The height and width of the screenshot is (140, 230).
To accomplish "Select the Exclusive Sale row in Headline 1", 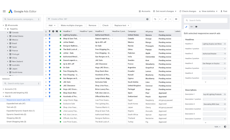I will pyautogui.click(x=69, y=104).
